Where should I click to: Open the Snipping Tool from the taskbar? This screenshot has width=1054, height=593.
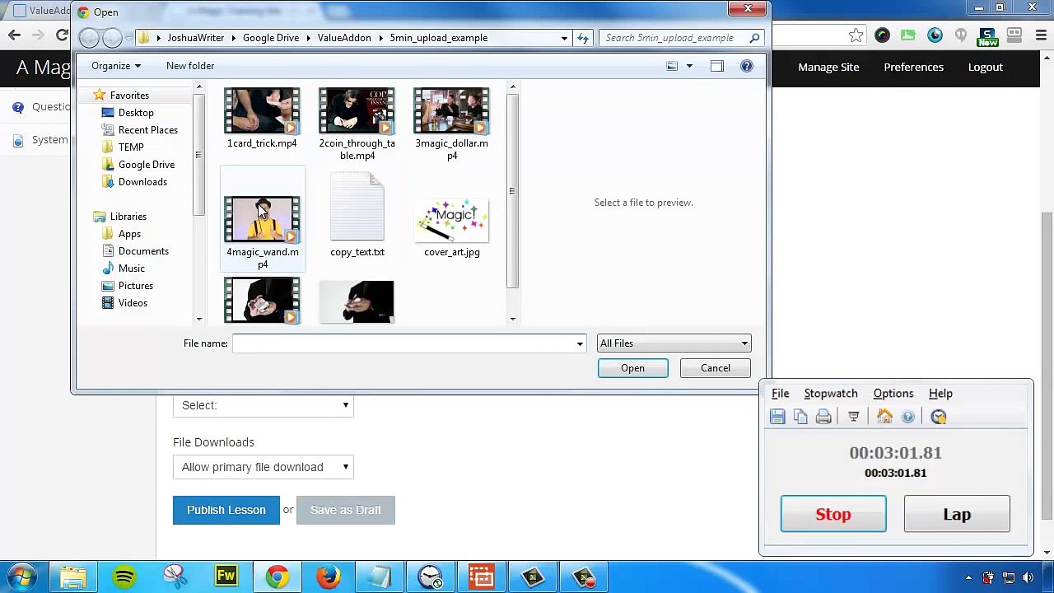[x=175, y=577]
